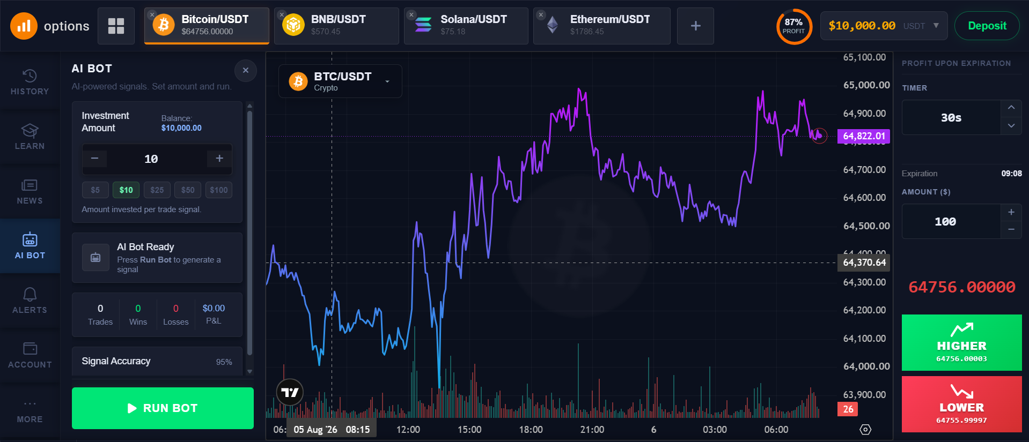
Task: Open the USDT balance dropdown
Action: [x=884, y=26]
